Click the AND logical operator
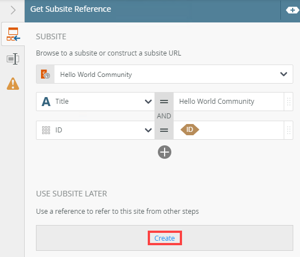Viewport: 300px width, 257px height. tap(164, 116)
